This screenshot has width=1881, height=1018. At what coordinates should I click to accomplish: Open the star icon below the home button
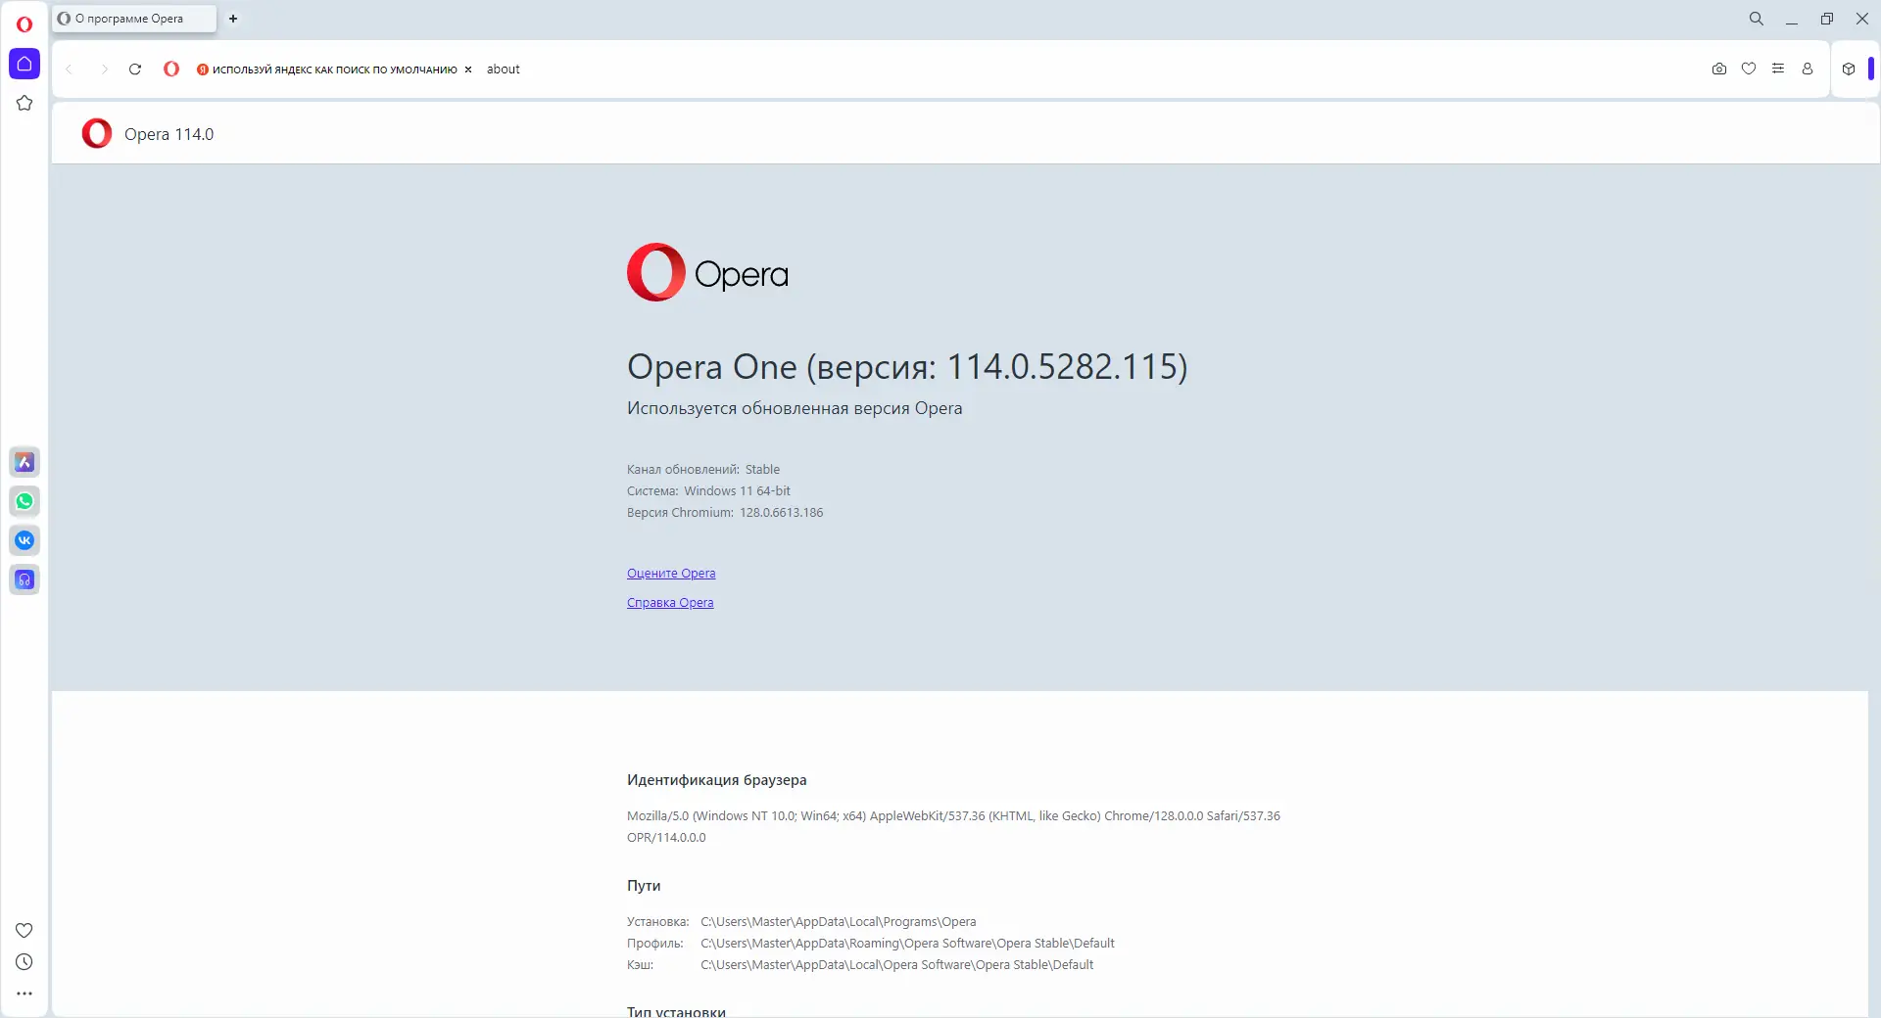(x=24, y=103)
